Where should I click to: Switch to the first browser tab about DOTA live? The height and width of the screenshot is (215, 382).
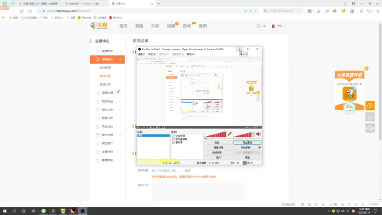coord(39,4)
